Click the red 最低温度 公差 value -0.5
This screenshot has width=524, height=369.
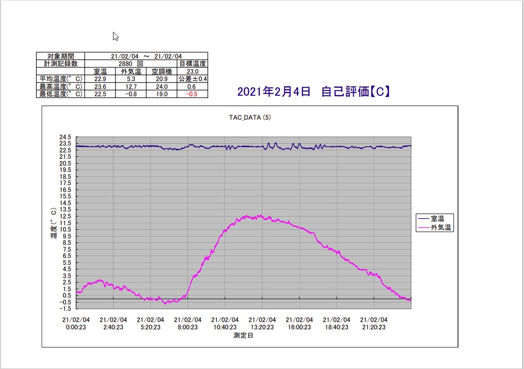[191, 93]
